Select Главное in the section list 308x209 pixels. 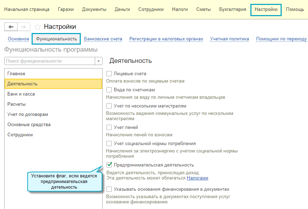[53, 74]
